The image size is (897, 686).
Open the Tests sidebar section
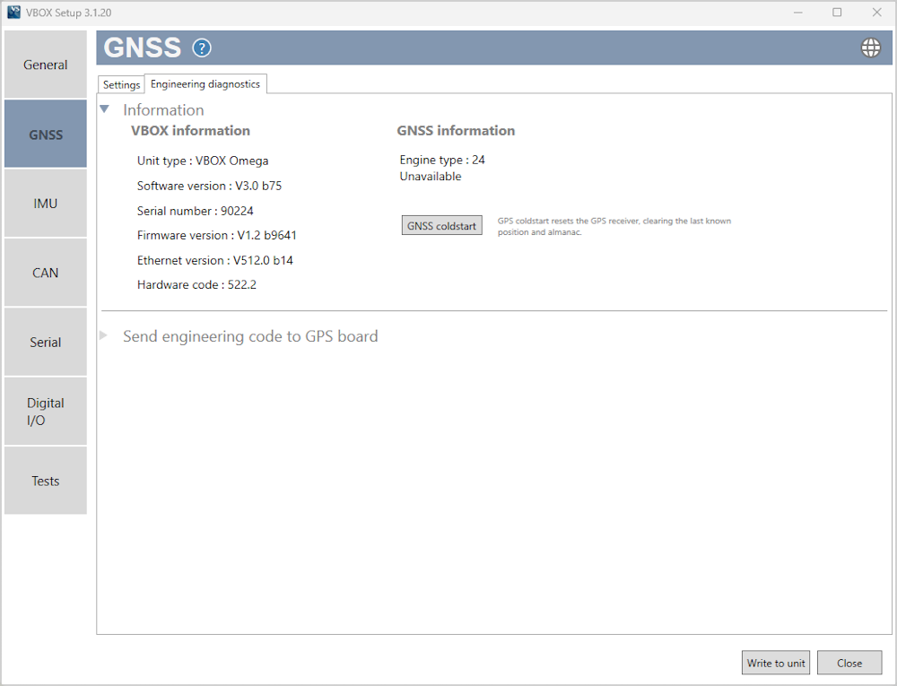click(x=46, y=481)
